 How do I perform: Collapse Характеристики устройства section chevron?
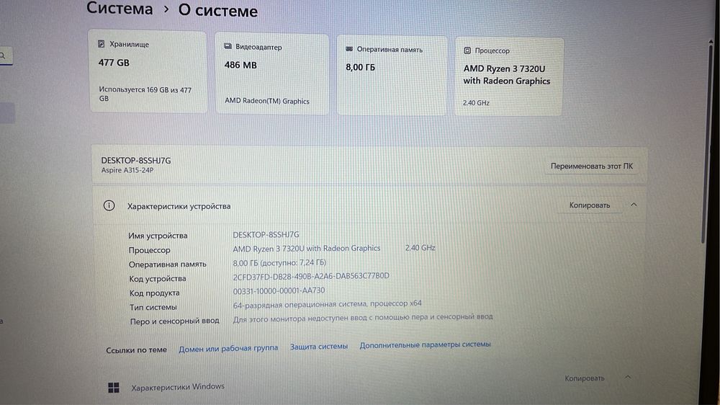click(x=634, y=205)
